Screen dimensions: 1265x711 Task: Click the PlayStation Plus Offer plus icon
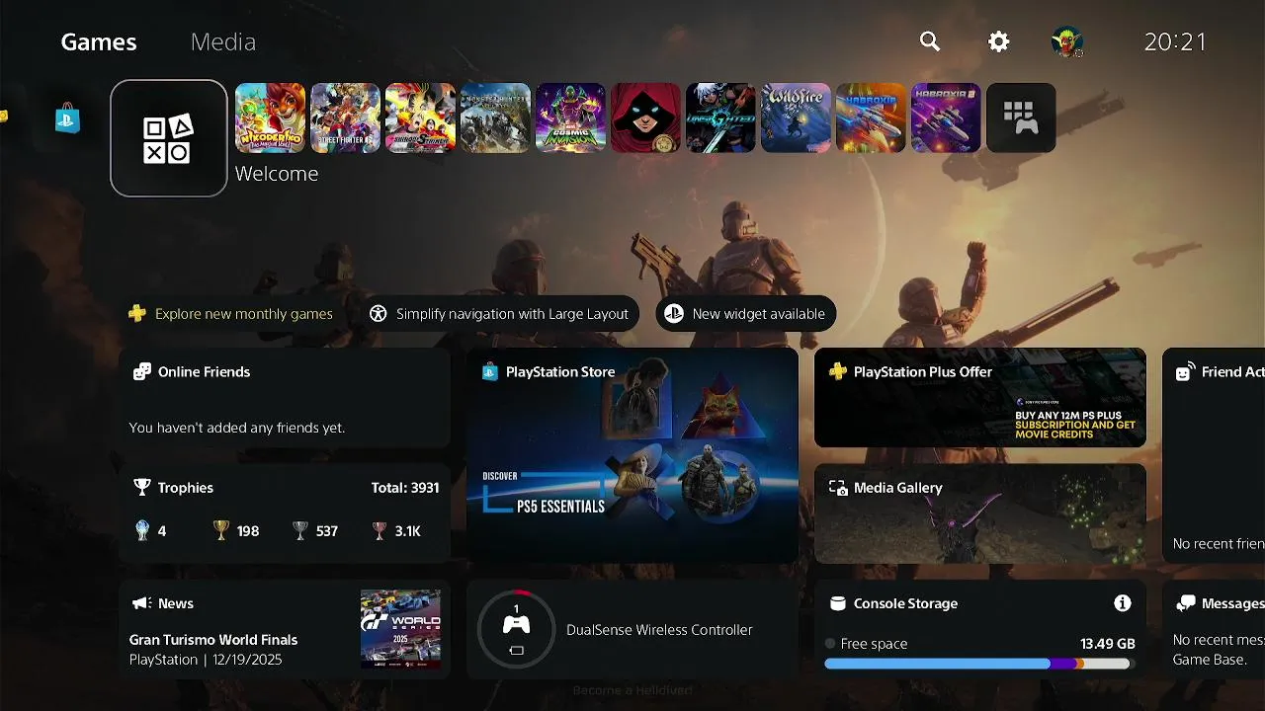pyautogui.click(x=838, y=372)
